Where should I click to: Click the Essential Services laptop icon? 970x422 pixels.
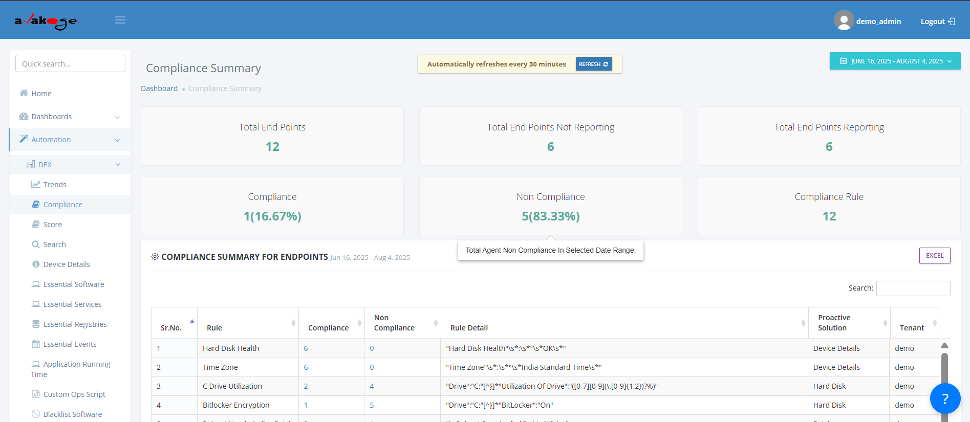point(36,304)
